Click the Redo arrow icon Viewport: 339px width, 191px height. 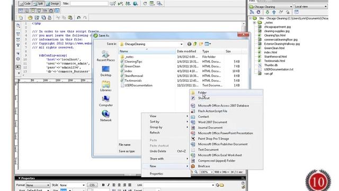pos(85,18)
